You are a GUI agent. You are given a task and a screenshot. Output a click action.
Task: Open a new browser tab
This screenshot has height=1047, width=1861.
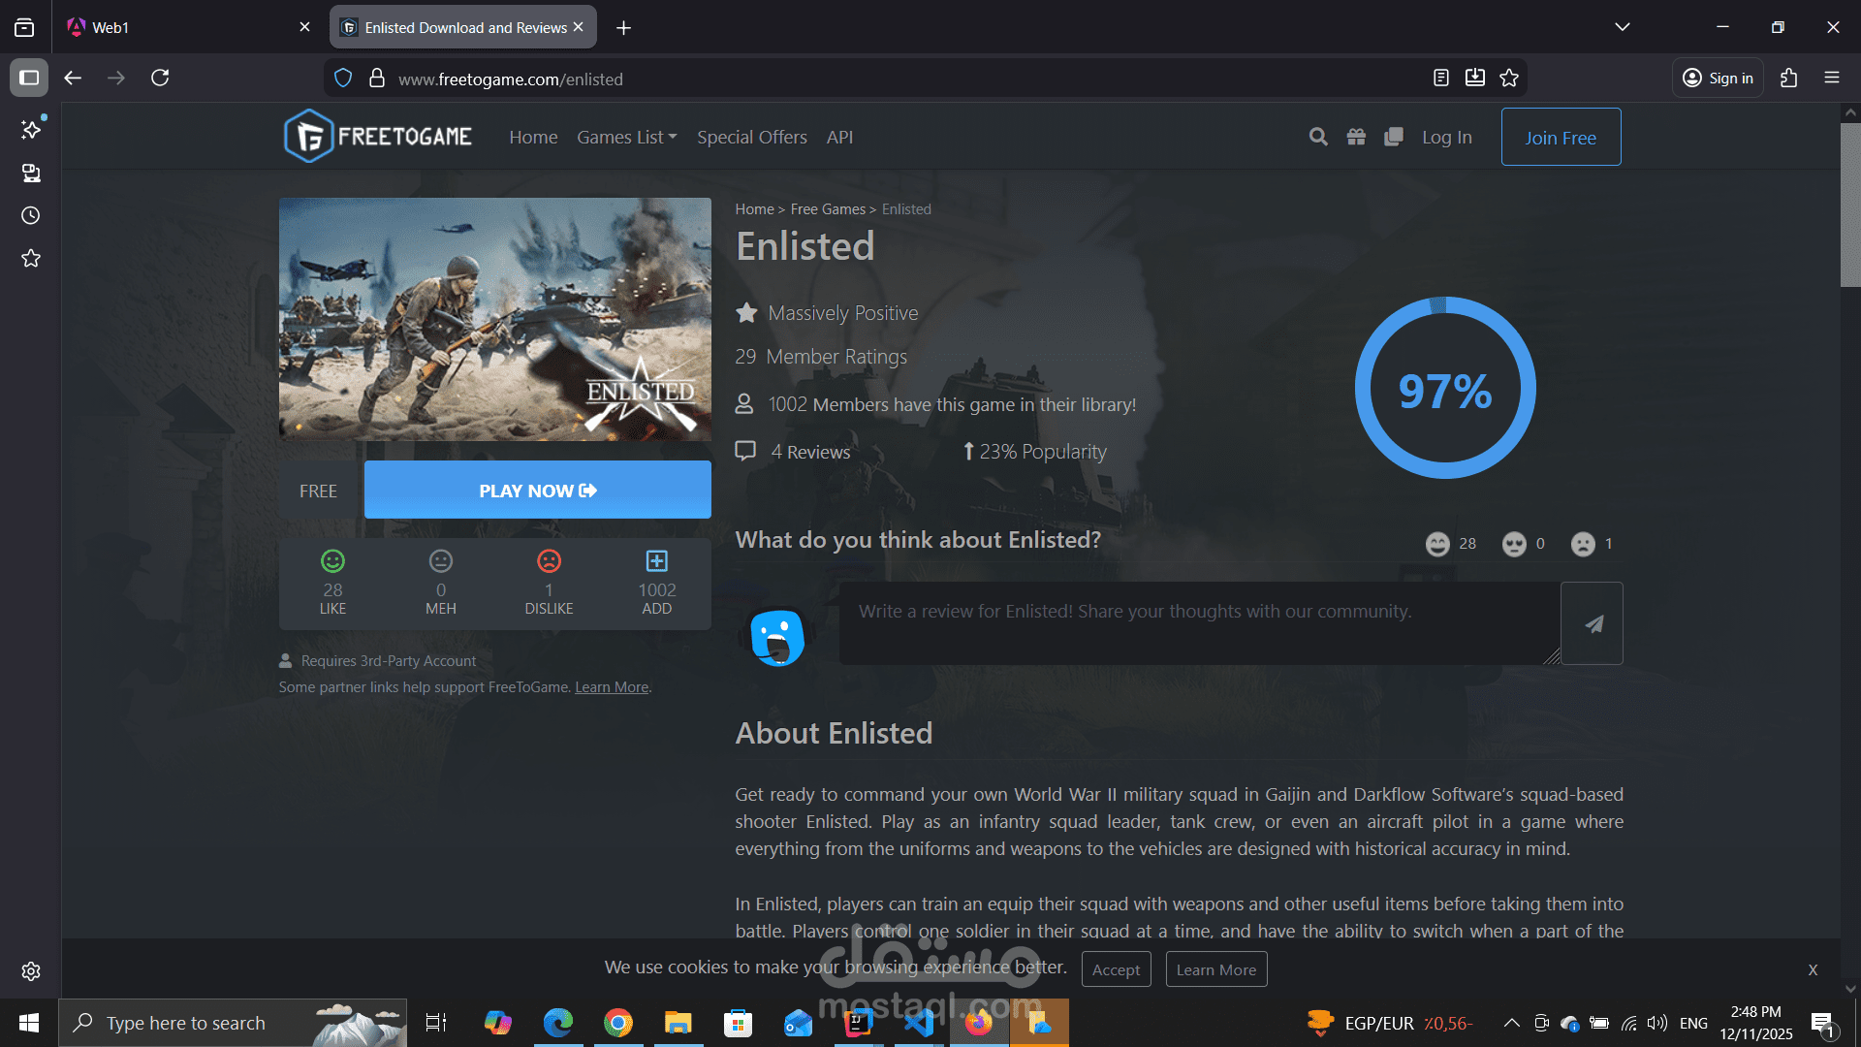[624, 28]
